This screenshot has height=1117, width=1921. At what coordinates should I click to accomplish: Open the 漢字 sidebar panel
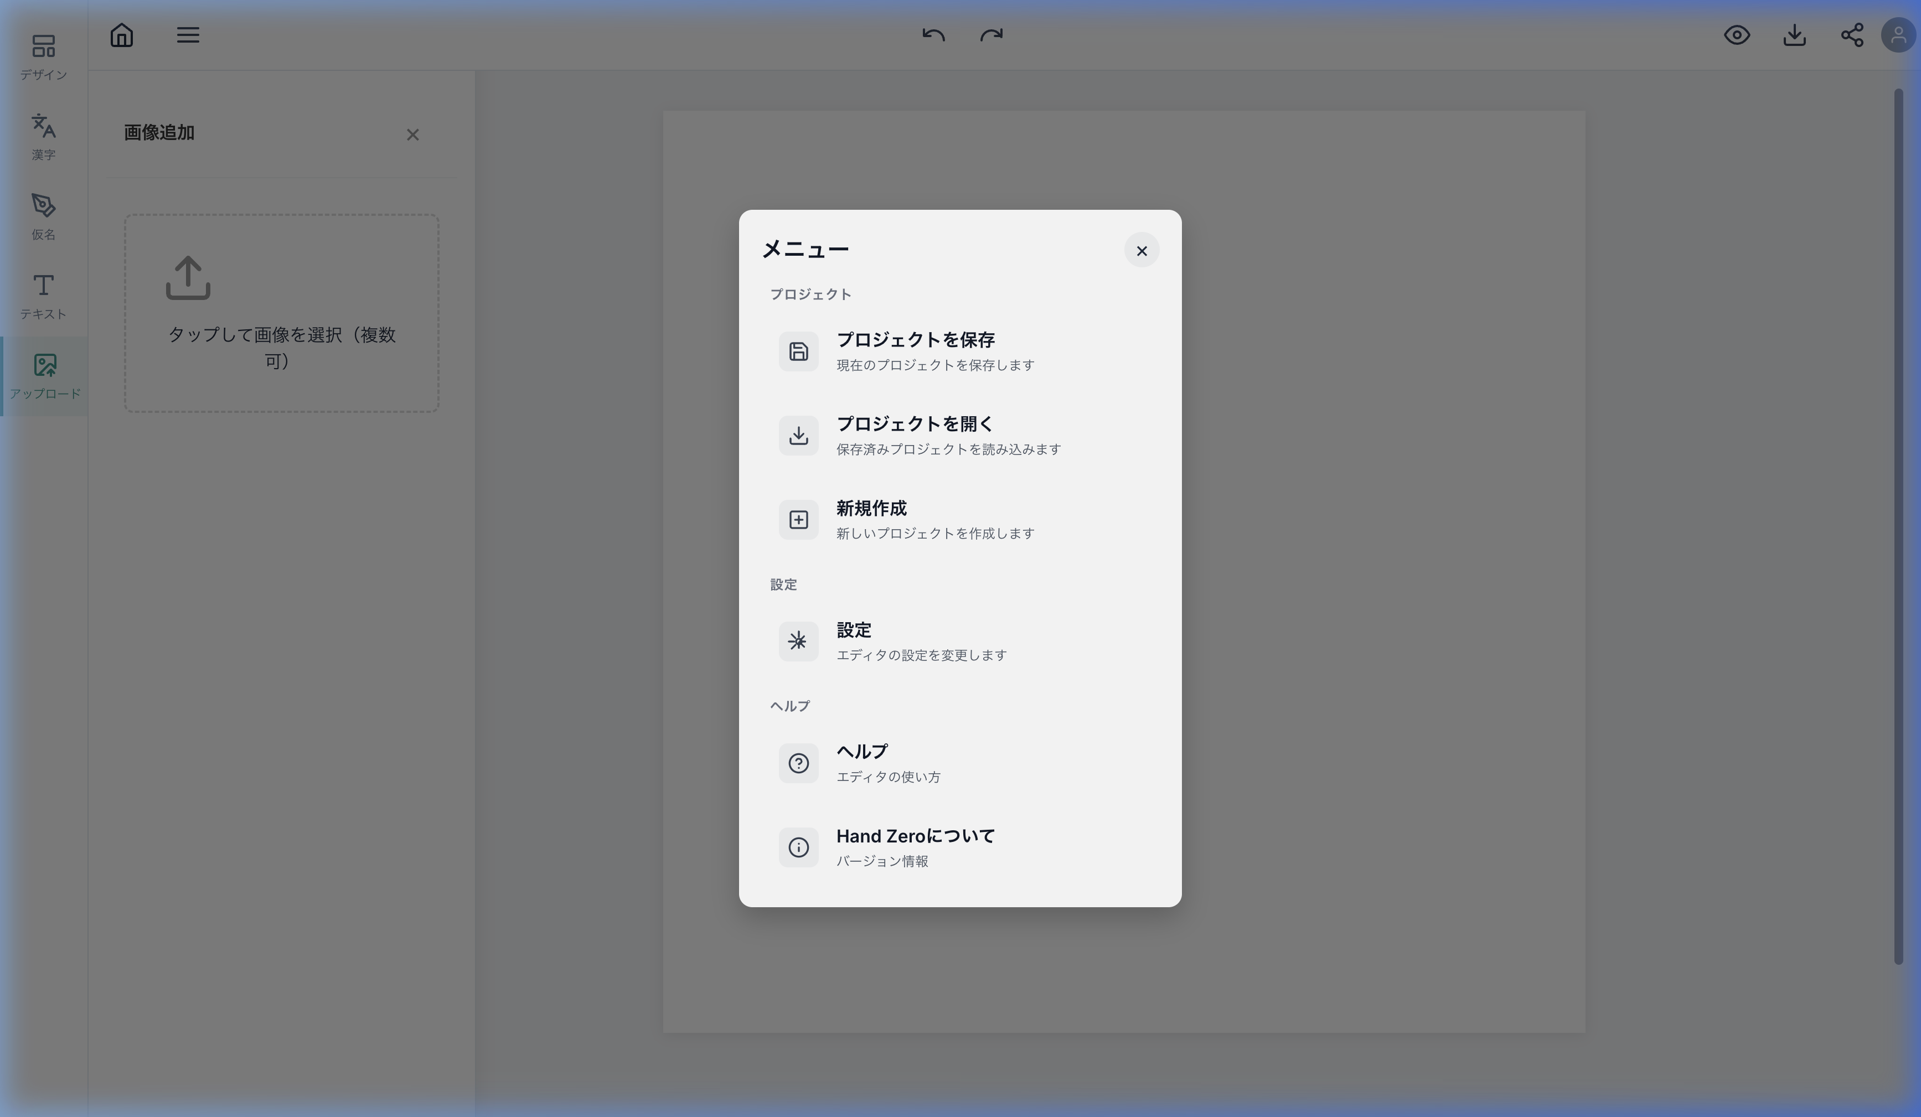coord(43,136)
